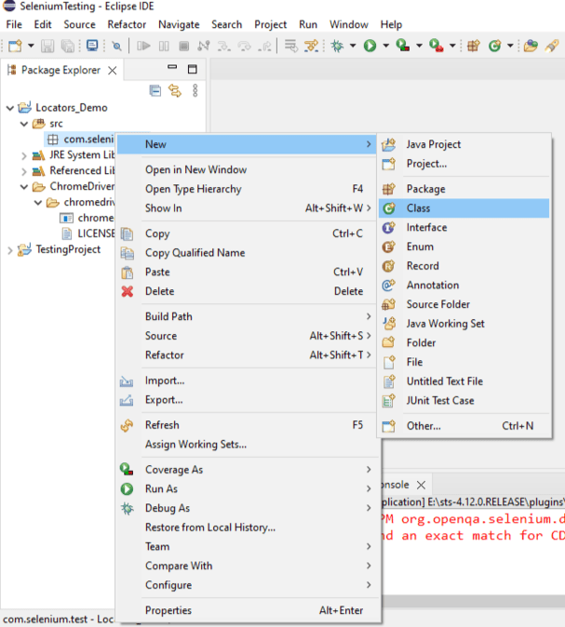Choose Enum in New submenu
This screenshot has height=627, width=565.
pos(464,247)
